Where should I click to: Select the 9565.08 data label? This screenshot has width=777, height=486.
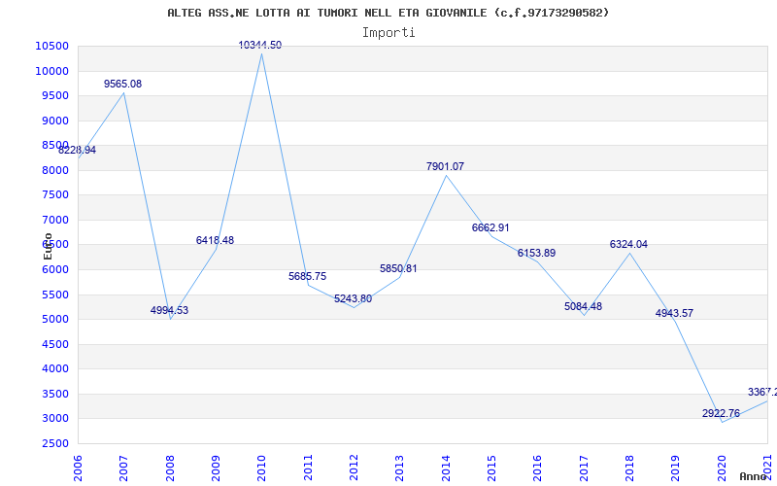123,85
